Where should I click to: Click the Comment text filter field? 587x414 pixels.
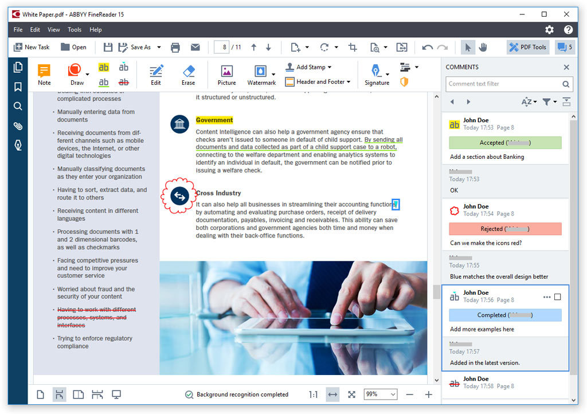pos(503,84)
